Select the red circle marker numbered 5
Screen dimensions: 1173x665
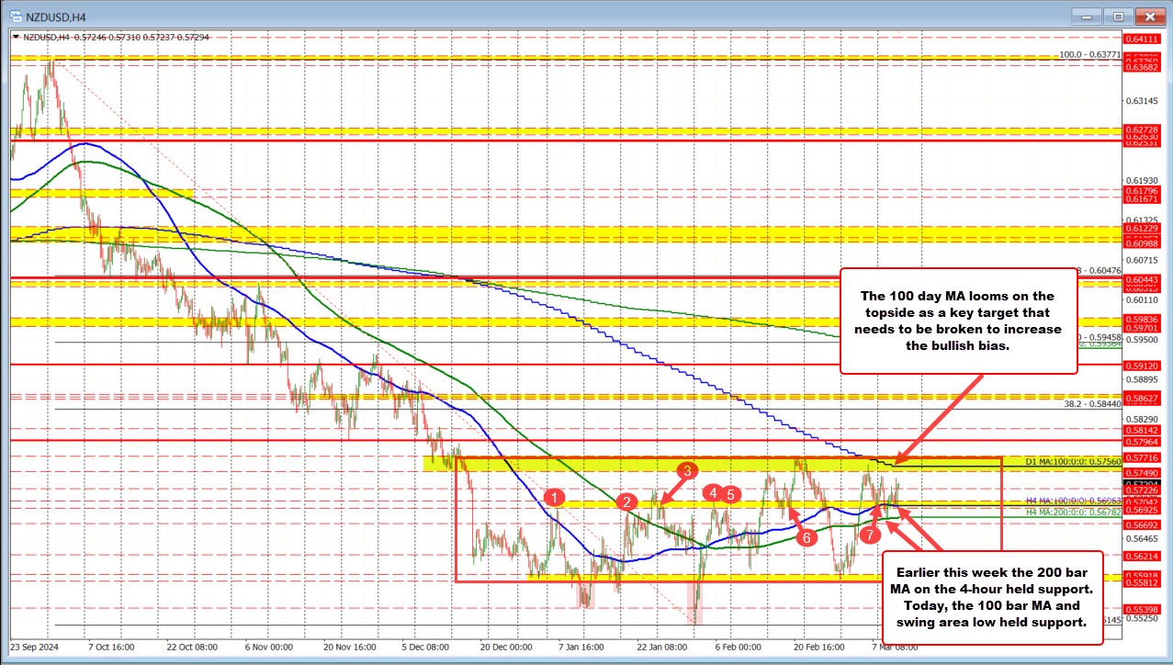click(730, 494)
